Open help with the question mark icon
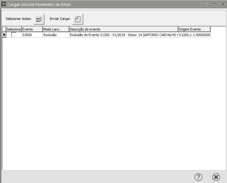The height and width of the screenshot is (183, 227). [x=198, y=177]
